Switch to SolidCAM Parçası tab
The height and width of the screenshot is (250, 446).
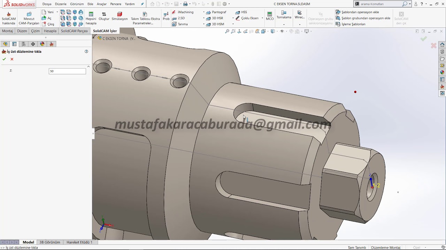74,31
